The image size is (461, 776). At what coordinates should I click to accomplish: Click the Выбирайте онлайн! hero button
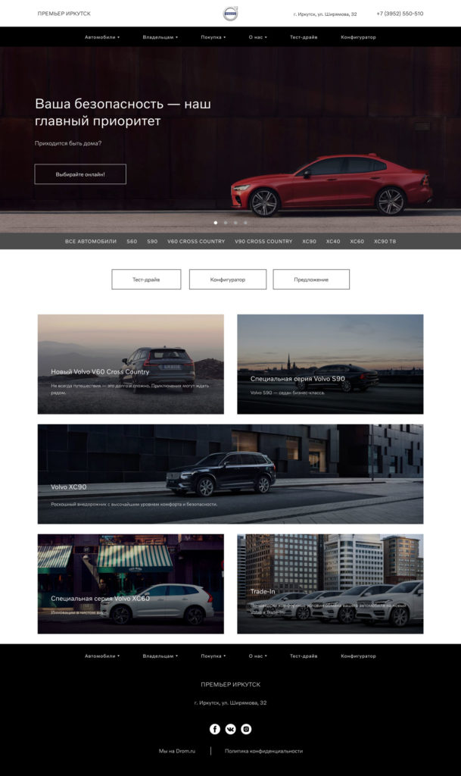(80, 174)
